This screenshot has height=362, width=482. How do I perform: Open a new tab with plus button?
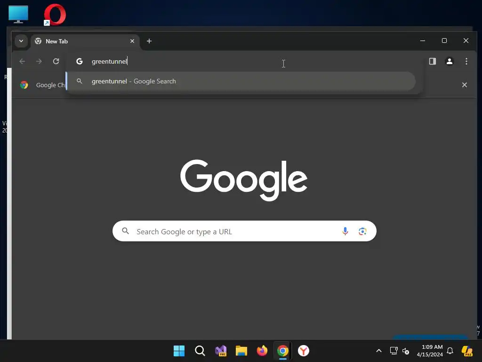[149, 41]
